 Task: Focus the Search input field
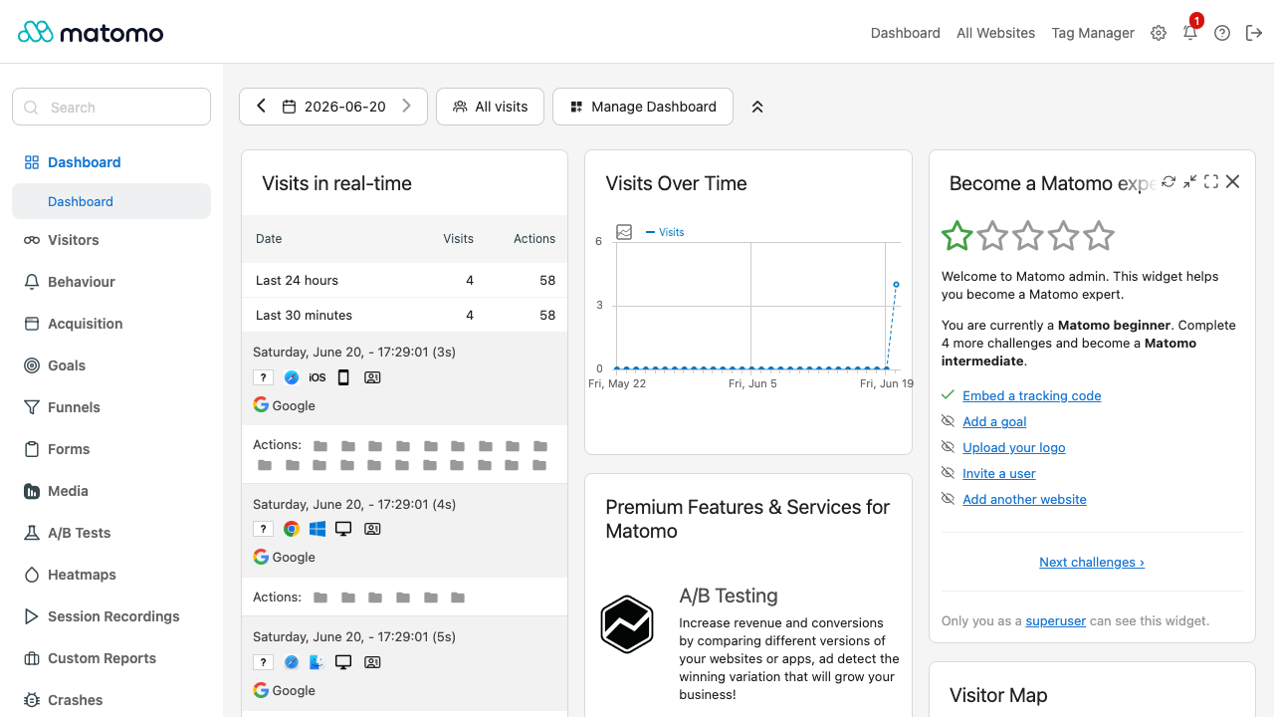click(x=111, y=107)
